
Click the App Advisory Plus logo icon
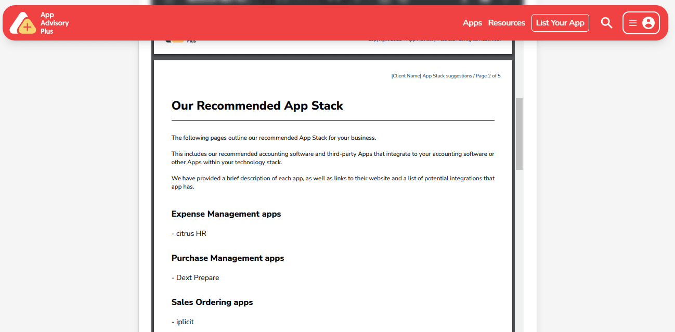(22, 23)
